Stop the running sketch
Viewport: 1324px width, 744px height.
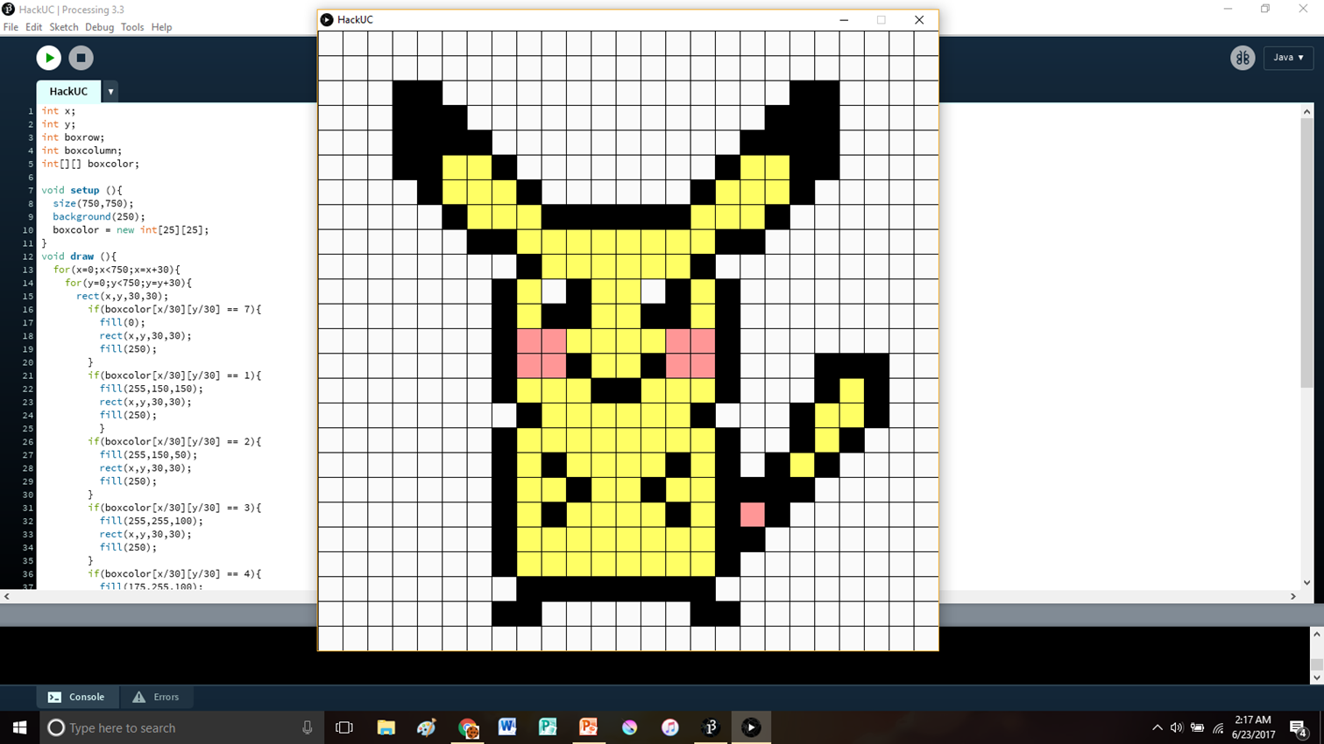pyautogui.click(x=81, y=58)
